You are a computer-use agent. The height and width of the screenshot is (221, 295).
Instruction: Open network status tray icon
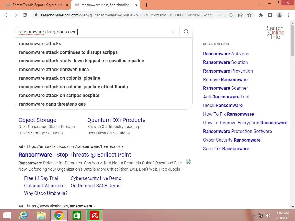click(261, 215)
